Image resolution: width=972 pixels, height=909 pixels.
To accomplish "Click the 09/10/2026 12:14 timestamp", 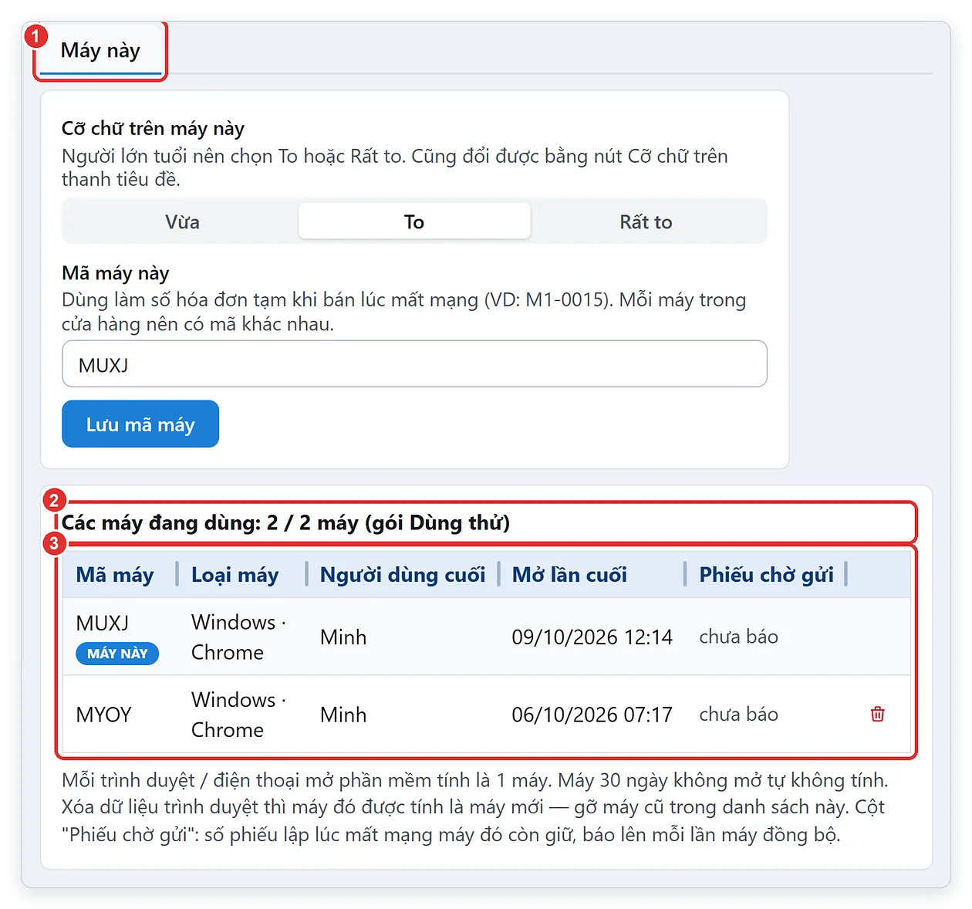I will pos(592,637).
